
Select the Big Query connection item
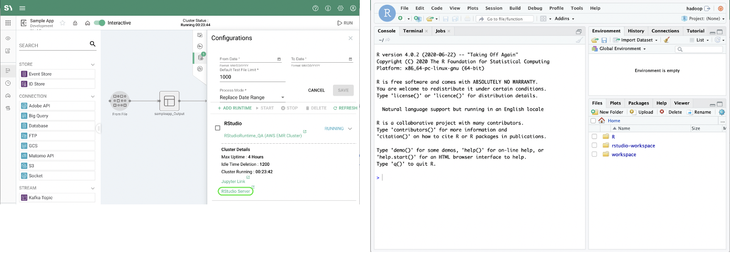click(57, 116)
